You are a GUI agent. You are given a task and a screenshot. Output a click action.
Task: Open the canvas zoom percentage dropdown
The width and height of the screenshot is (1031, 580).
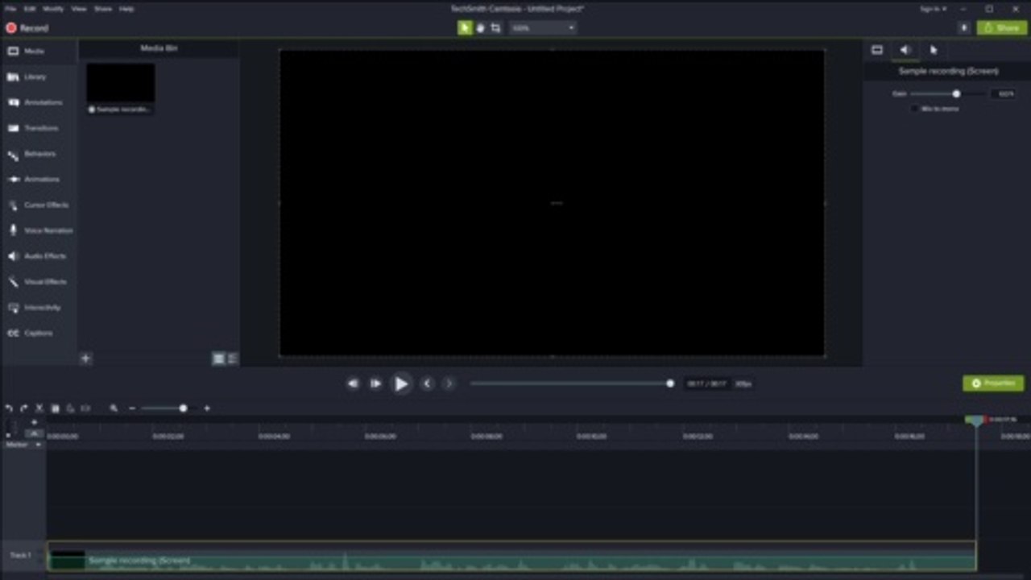pyautogui.click(x=544, y=27)
